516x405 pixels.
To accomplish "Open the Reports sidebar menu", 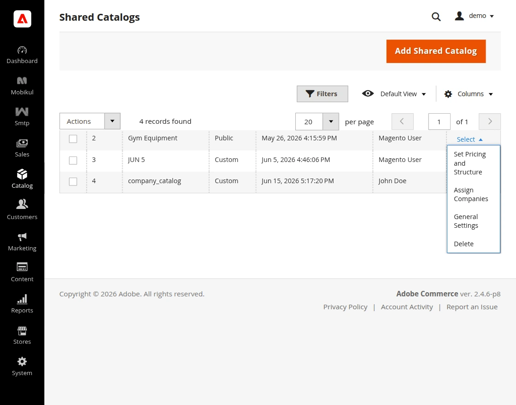I will (22, 304).
